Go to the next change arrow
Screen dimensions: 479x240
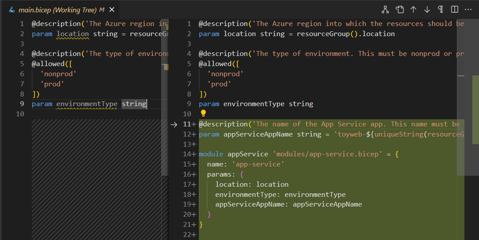[x=427, y=10]
